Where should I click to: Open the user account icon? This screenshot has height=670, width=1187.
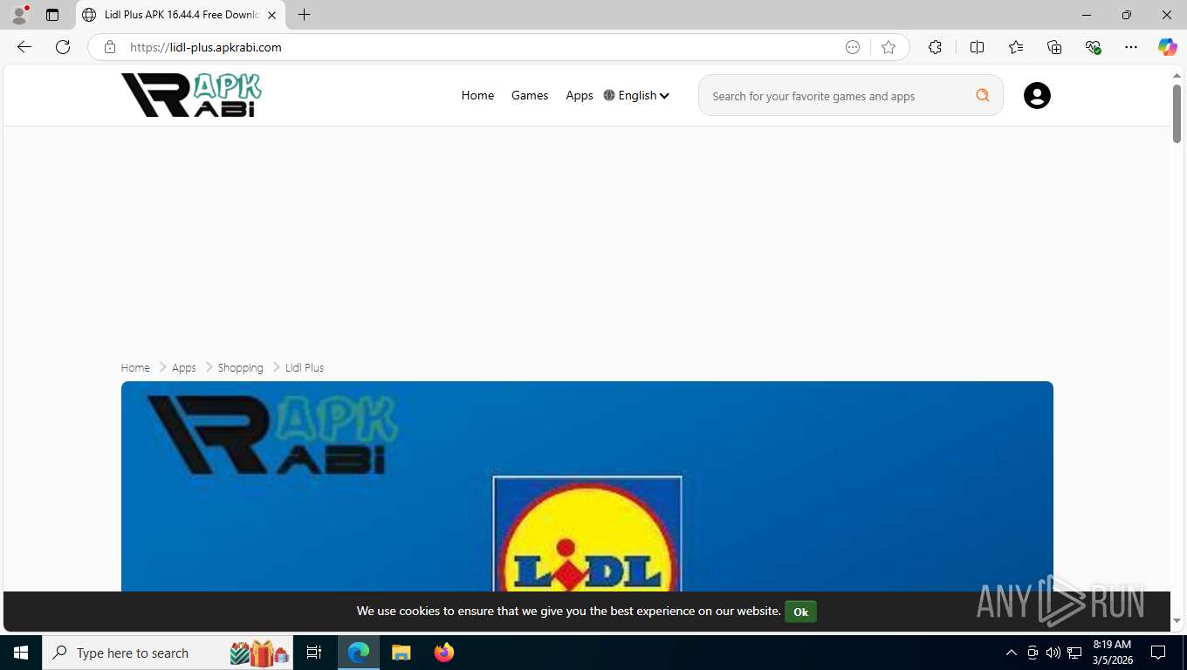(1037, 96)
